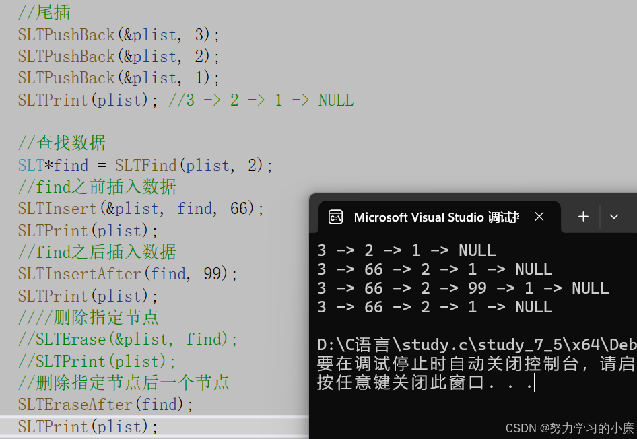Click SLTPushBack(&plist, 3) line
The image size is (637, 439).
coord(119,35)
